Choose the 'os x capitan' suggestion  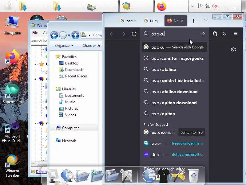click(x=174, y=114)
